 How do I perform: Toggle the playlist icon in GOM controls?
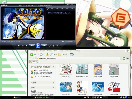tap(57, 46)
